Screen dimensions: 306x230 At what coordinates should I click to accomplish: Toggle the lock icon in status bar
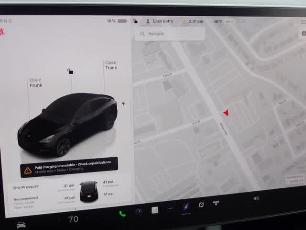click(136, 21)
